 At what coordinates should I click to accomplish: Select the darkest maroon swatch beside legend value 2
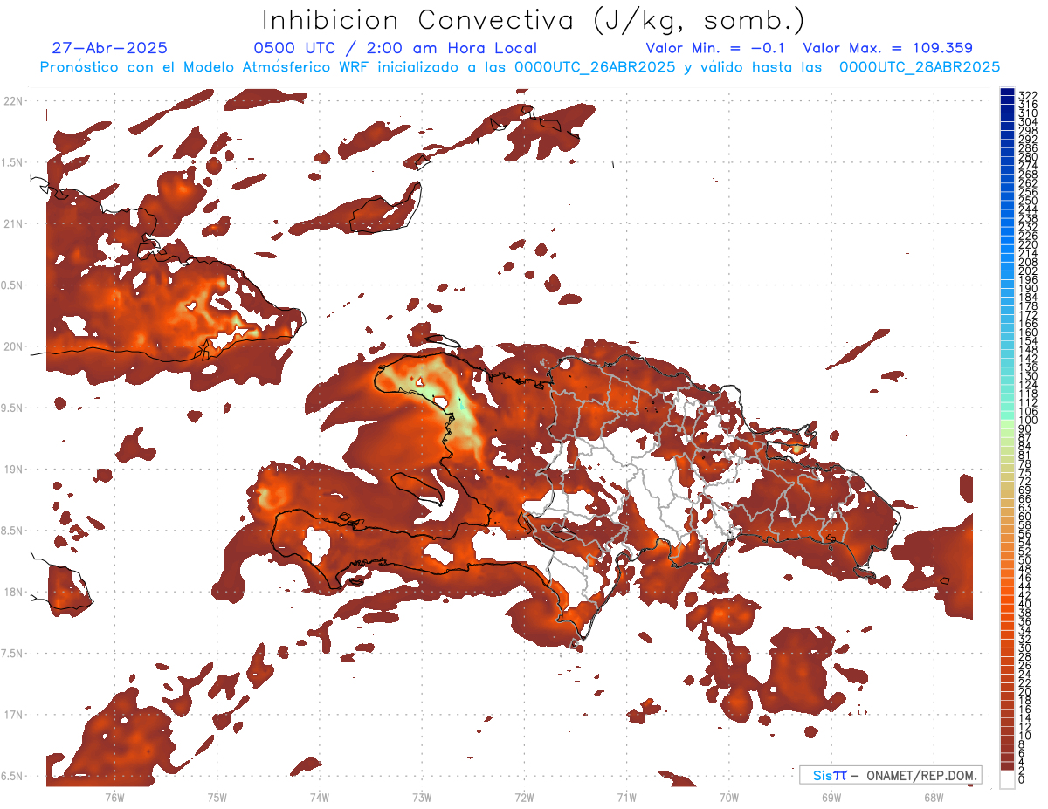[x=1008, y=766]
